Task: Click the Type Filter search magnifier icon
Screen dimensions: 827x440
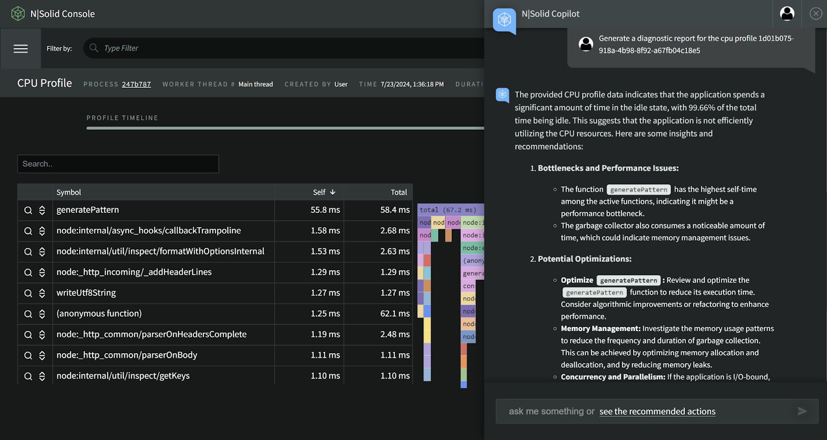Action: (x=94, y=48)
